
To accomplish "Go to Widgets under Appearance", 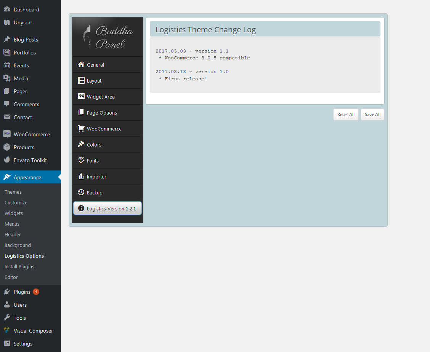I will [x=14, y=213].
